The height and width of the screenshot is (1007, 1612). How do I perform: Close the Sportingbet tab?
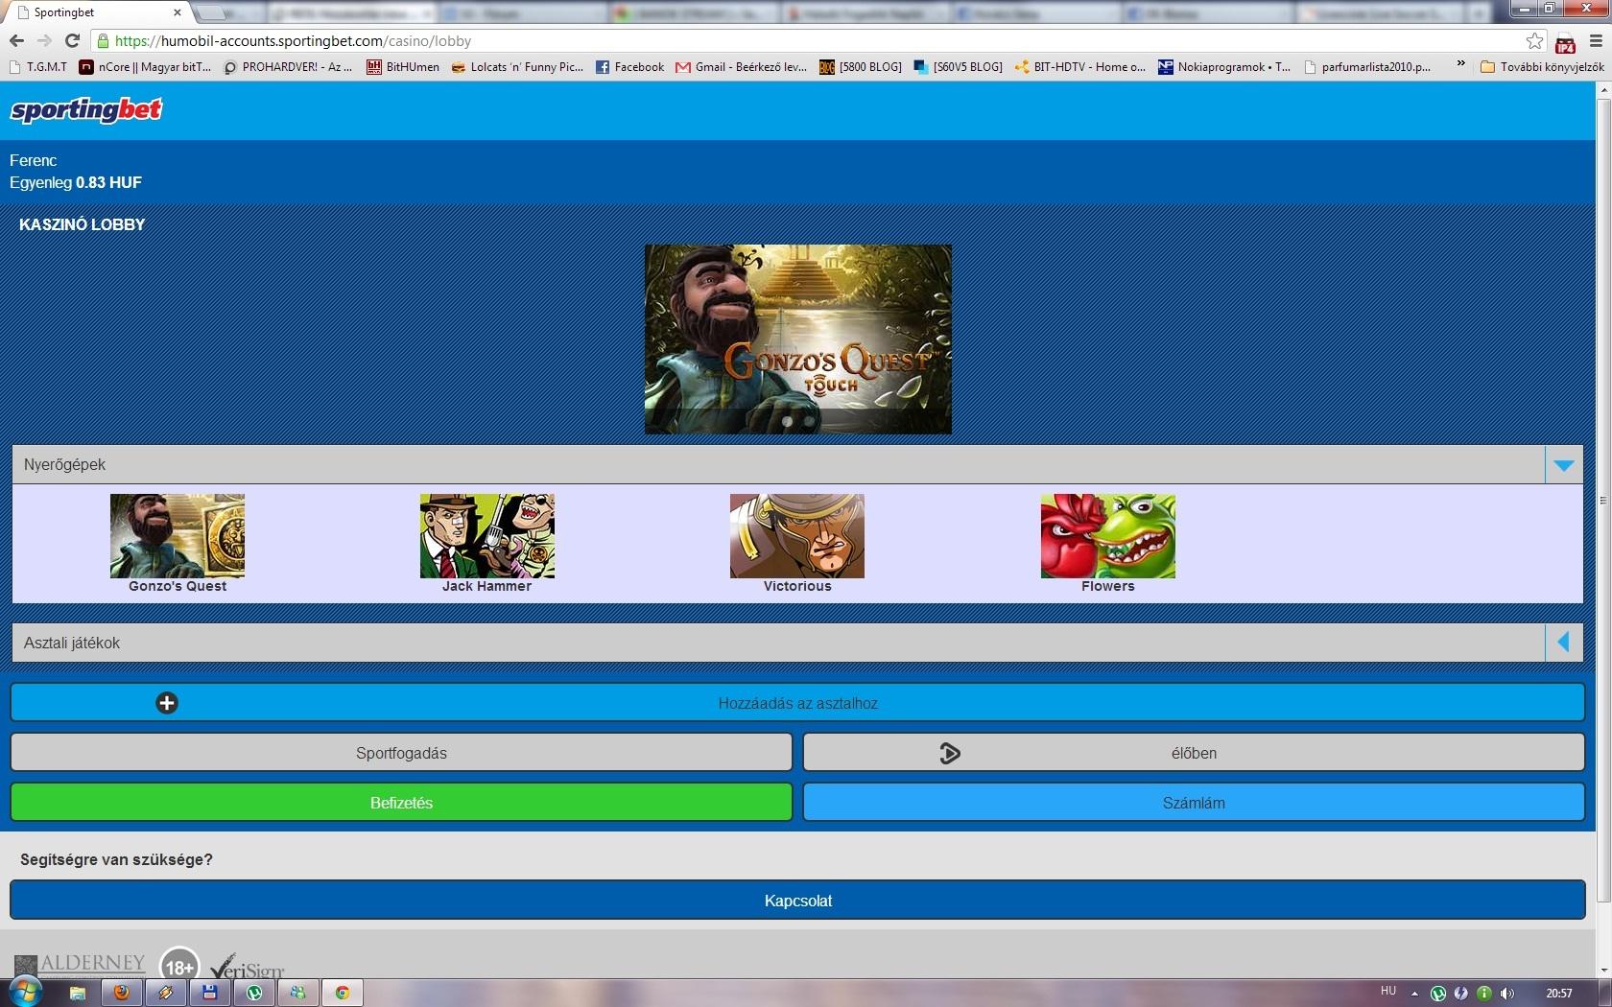pyautogui.click(x=178, y=12)
